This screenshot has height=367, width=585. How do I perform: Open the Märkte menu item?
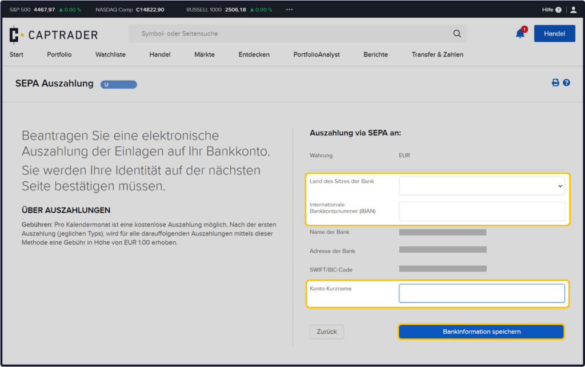[205, 54]
